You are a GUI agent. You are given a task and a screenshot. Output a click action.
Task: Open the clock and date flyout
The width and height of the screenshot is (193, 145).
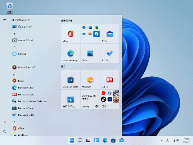coord(186,140)
